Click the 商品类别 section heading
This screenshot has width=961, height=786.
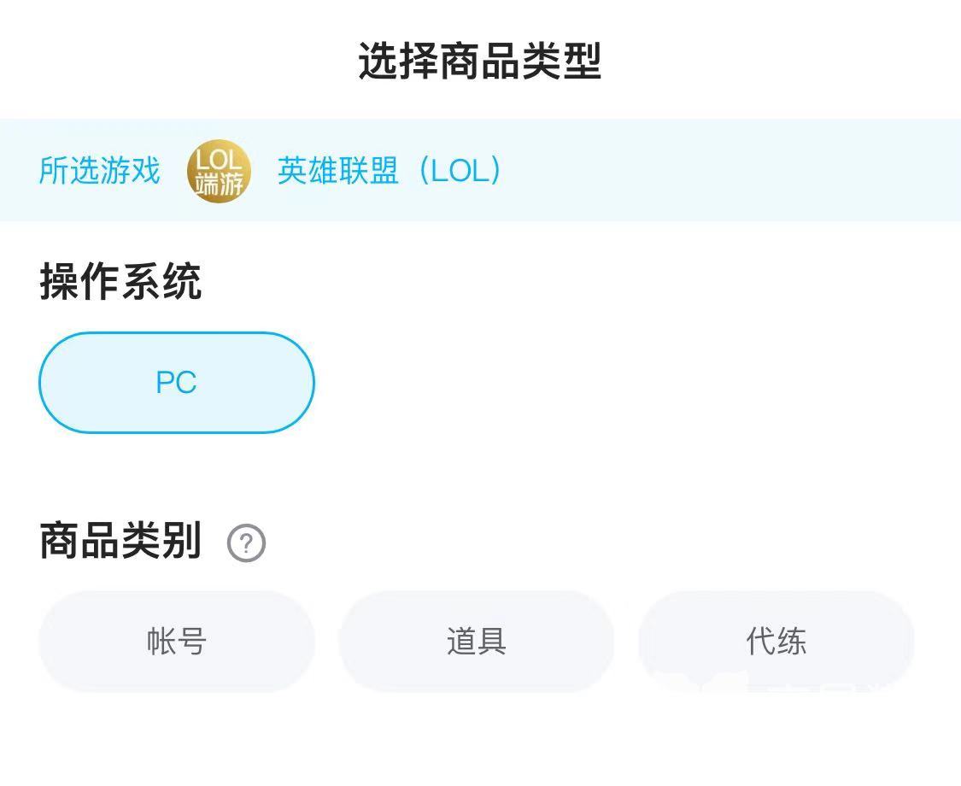click(x=120, y=542)
